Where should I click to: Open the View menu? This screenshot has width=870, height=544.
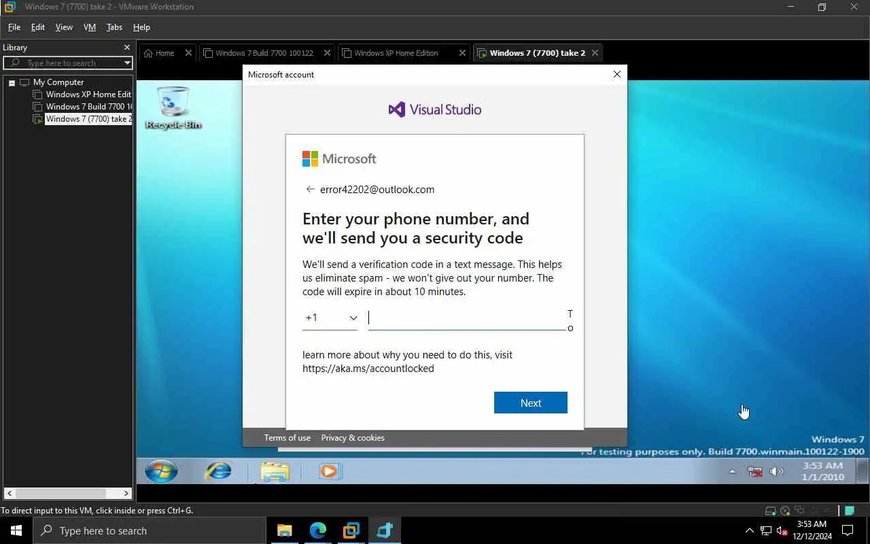click(x=64, y=27)
